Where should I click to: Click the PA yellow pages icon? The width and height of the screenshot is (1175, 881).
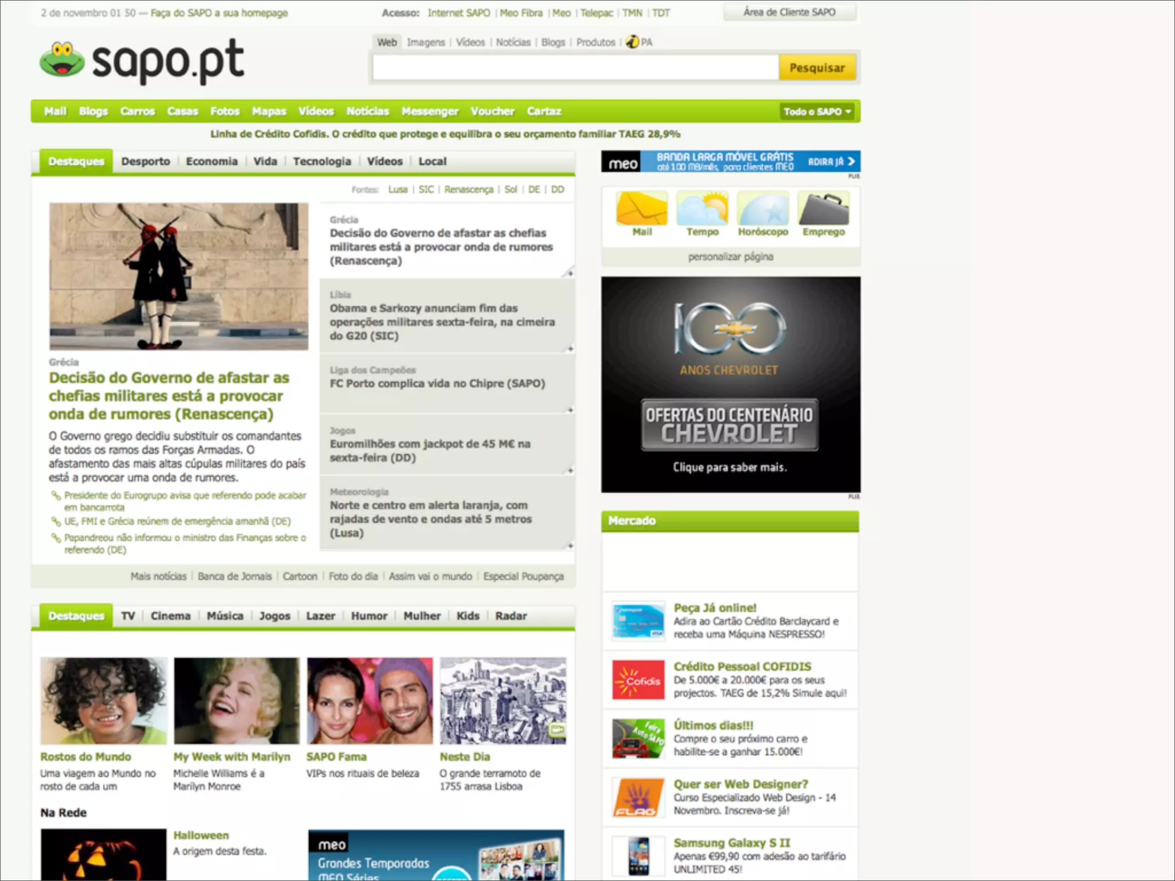coord(632,42)
